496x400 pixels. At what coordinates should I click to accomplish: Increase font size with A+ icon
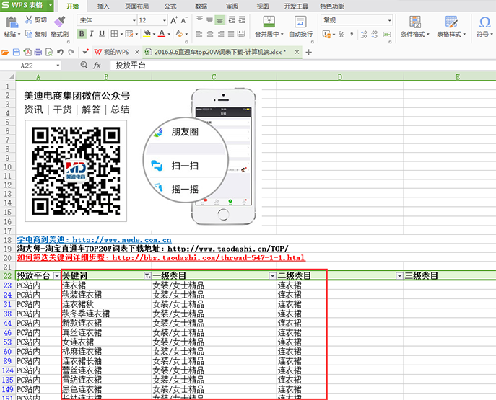(174, 20)
